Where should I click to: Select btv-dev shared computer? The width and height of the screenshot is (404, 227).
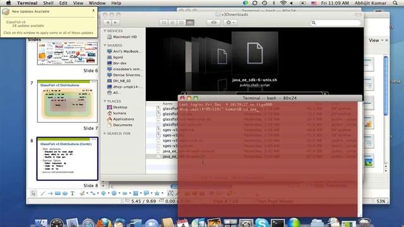[117, 63]
